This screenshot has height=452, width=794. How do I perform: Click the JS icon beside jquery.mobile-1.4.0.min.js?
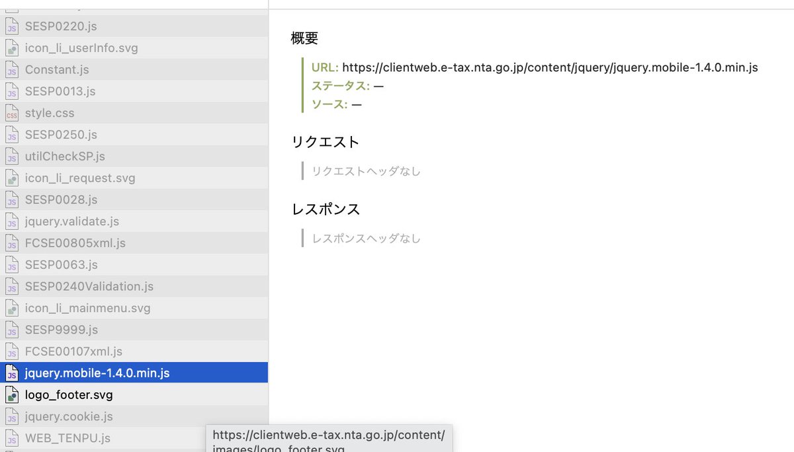pos(11,373)
